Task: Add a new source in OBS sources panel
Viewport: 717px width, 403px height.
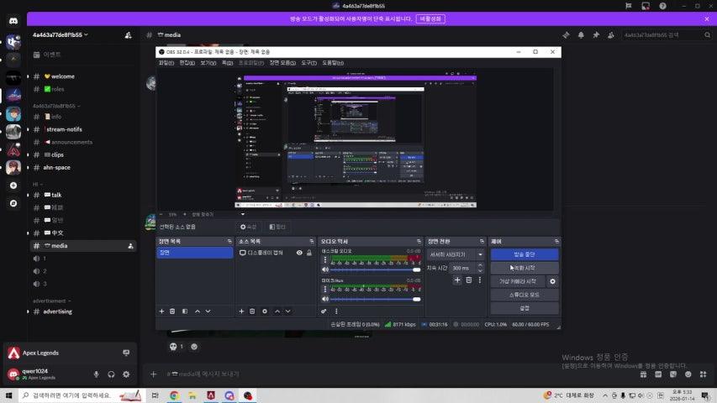Action: 241,311
